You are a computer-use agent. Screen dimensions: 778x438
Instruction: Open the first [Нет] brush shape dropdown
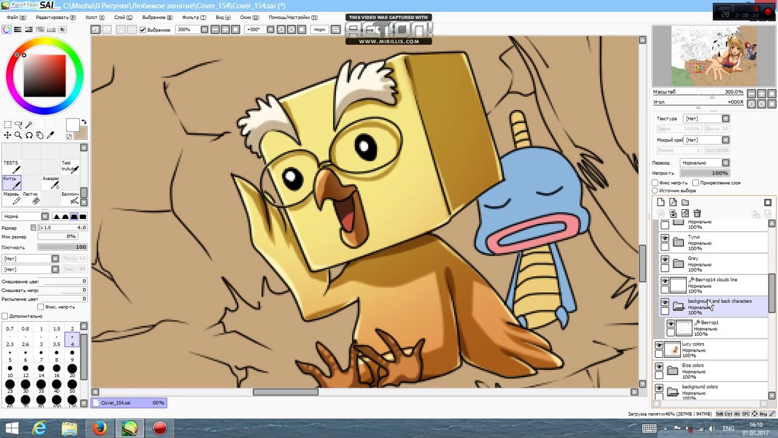[x=55, y=259]
